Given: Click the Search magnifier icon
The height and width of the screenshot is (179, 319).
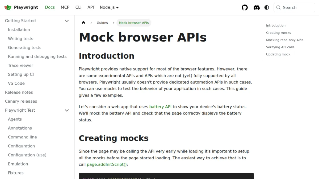Looking at the screenshot, I should (278, 7).
